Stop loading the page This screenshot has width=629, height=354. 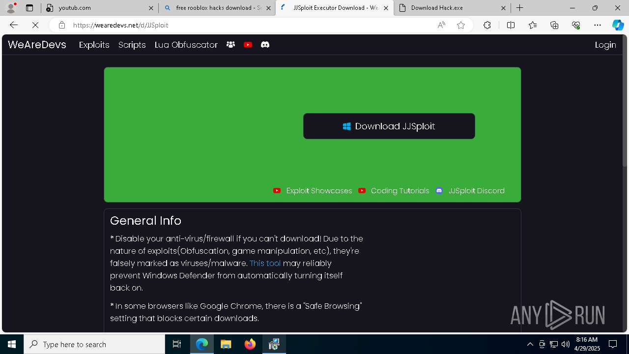35,25
